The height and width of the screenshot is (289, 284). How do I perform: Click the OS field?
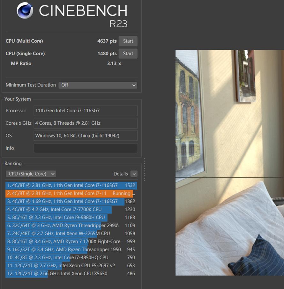coord(86,136)
